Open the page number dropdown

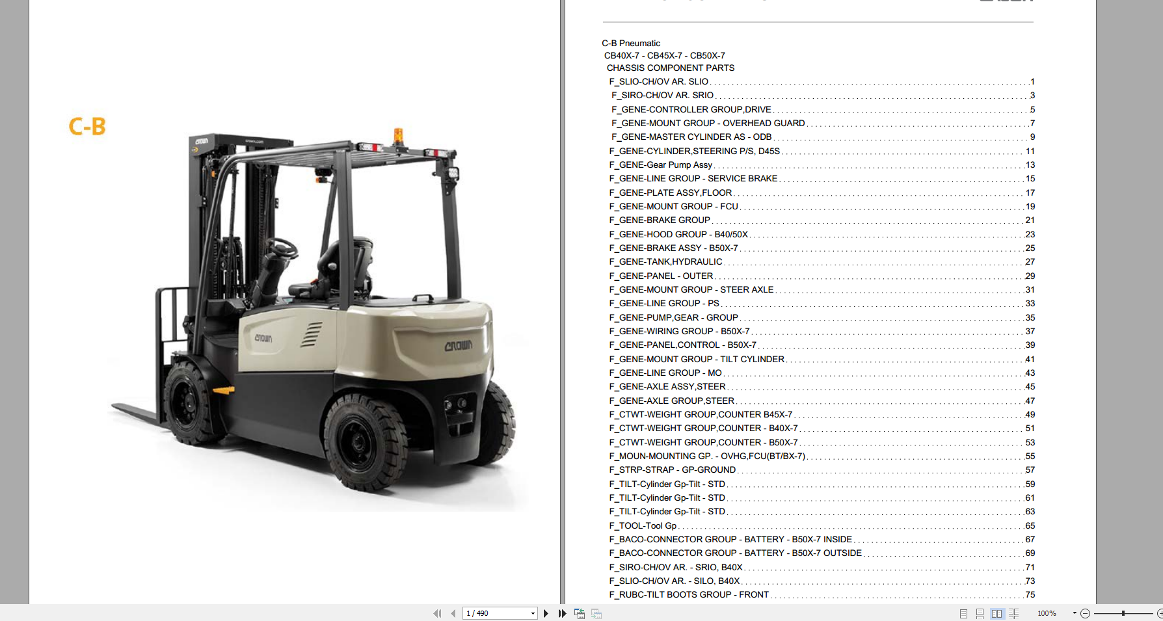pos(533,613)
